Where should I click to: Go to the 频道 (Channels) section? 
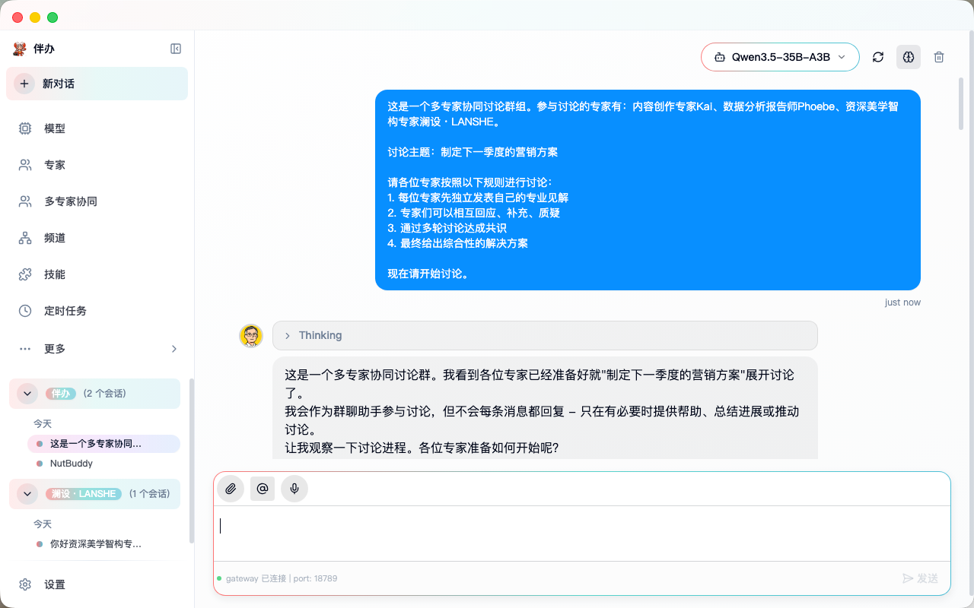click(x=53, y=237)
